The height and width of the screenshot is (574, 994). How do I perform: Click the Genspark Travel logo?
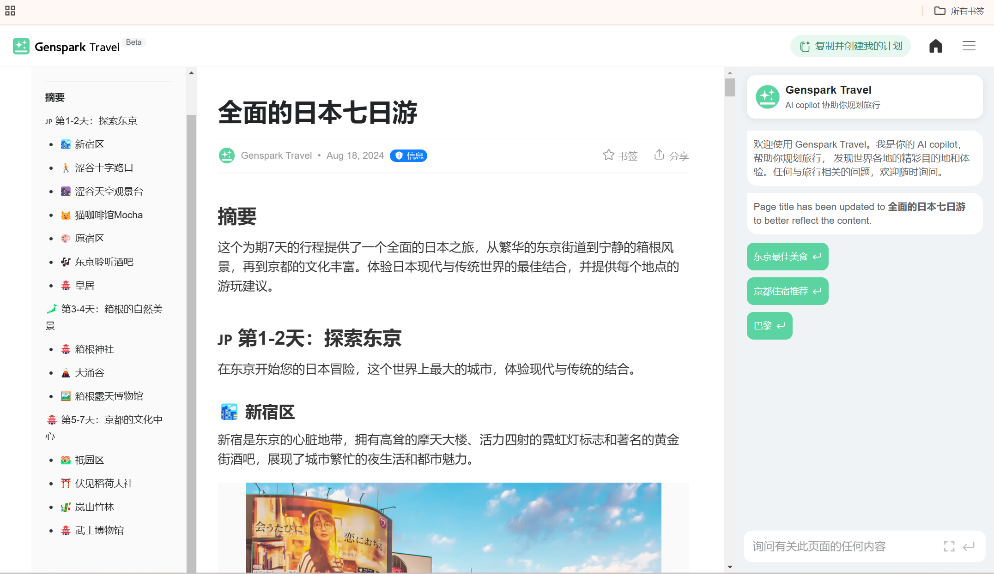click(x=67, y=47)
